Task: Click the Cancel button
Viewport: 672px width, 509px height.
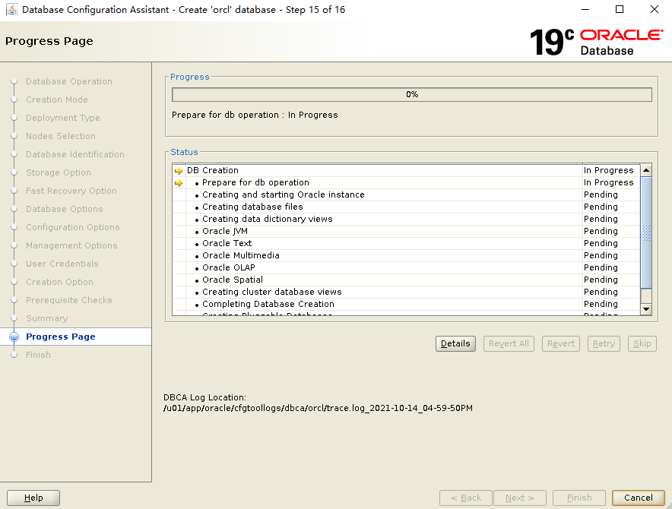Action: pyautogui.click(x=637, y=498)
